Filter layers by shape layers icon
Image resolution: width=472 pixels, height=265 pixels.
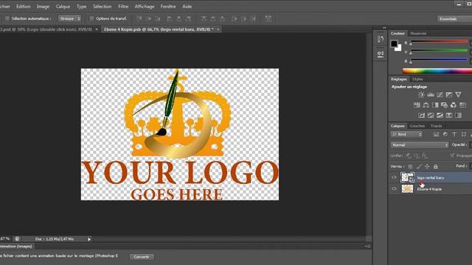click(x=464, y=134)
